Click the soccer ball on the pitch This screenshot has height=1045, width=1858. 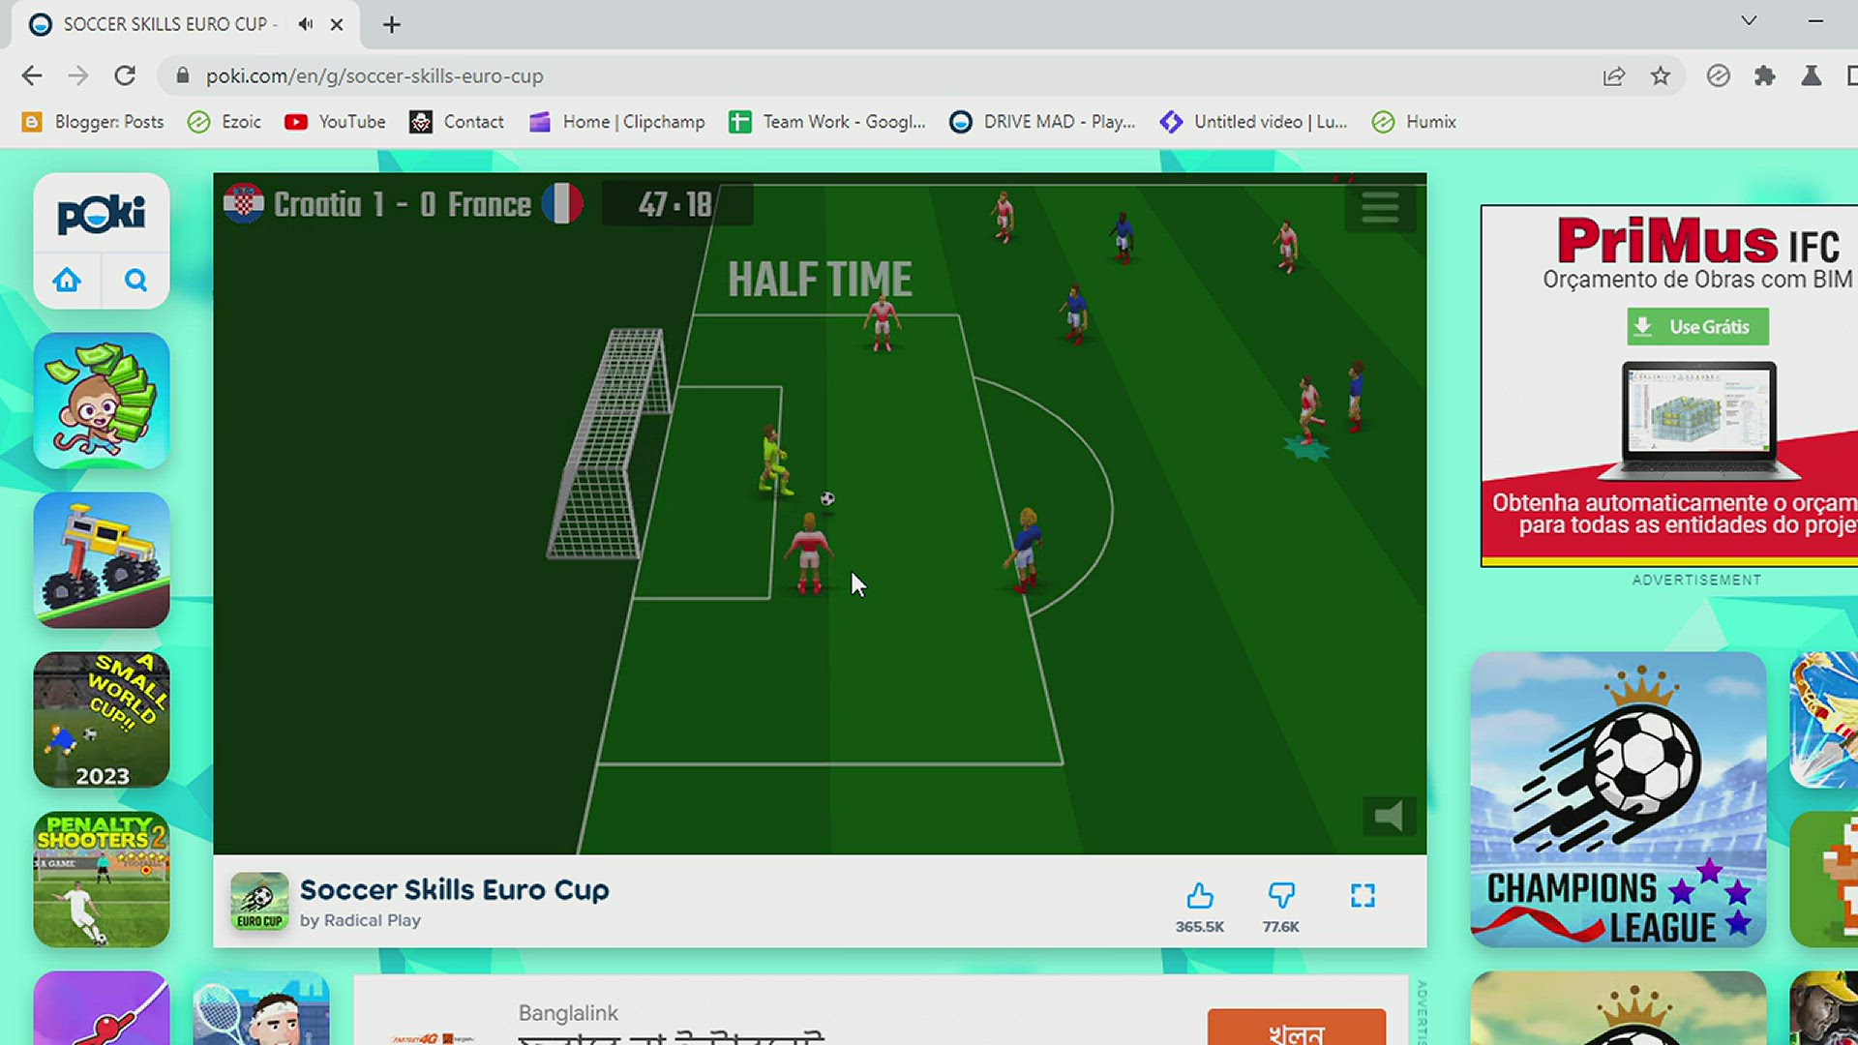[827, 498]
